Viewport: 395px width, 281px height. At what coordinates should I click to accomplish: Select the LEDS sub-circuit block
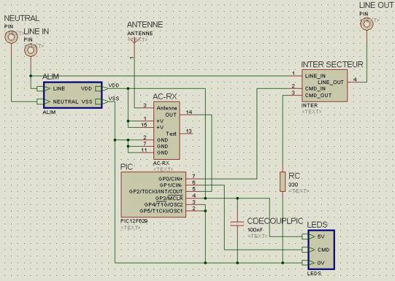tap(321, 250)
